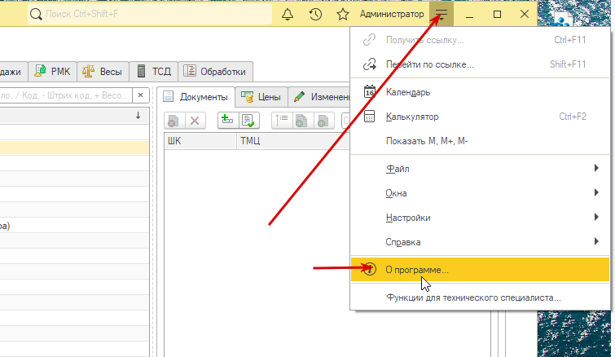Screen dimensions: 615x357
Task: Select Калькулятор menu item
Action: tap(480, 116)
